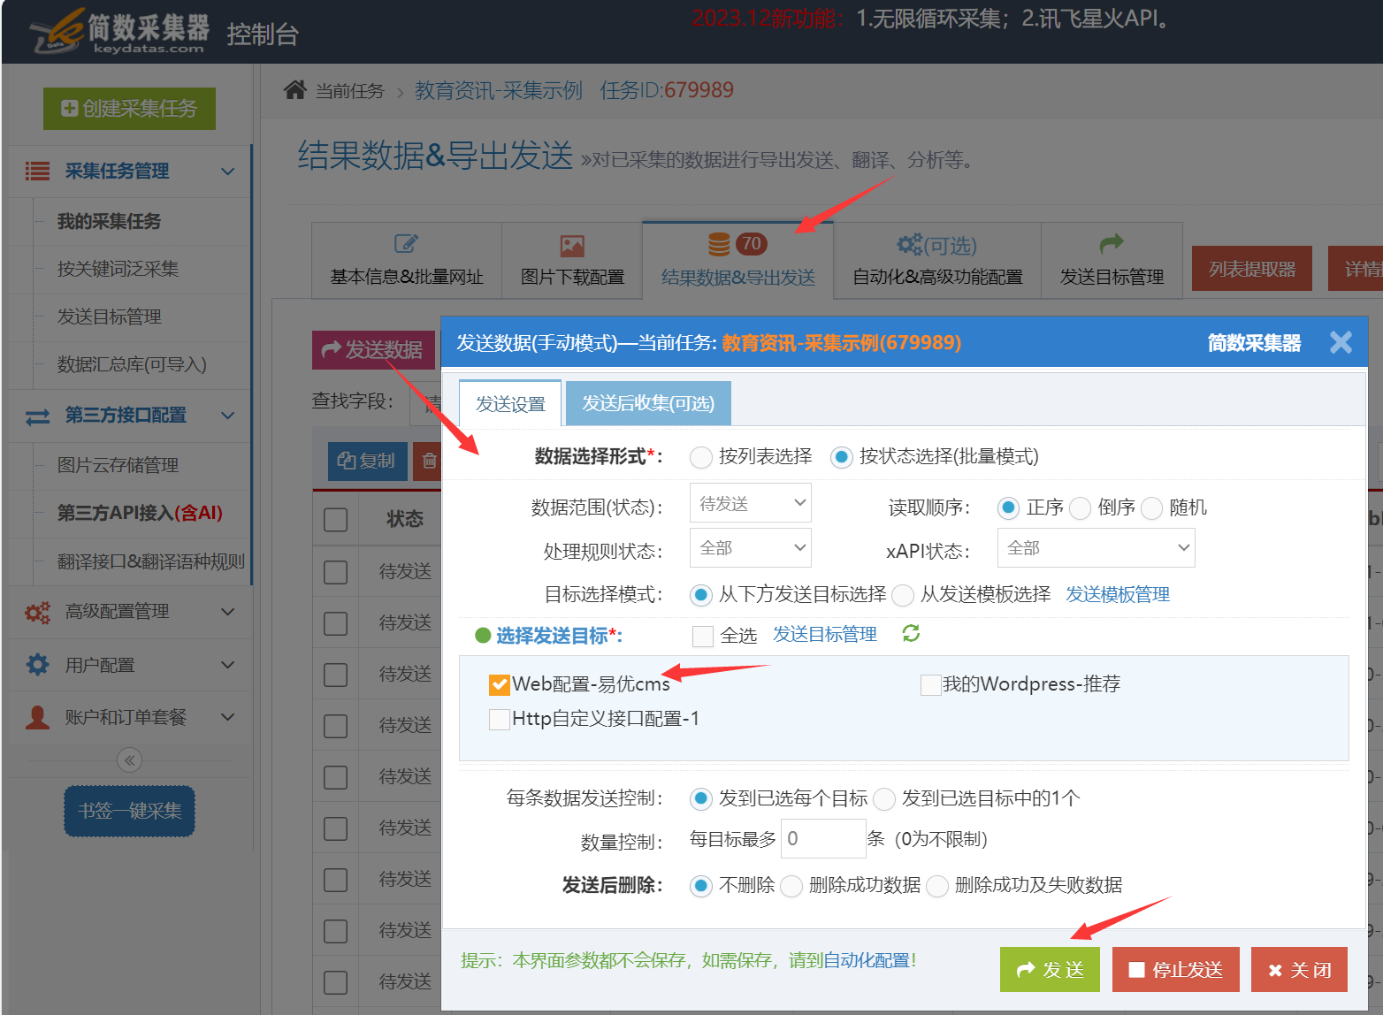Open 自动化&高级功能配置 tab
Screen dimensions: 1383x1015
pos(937,261)
